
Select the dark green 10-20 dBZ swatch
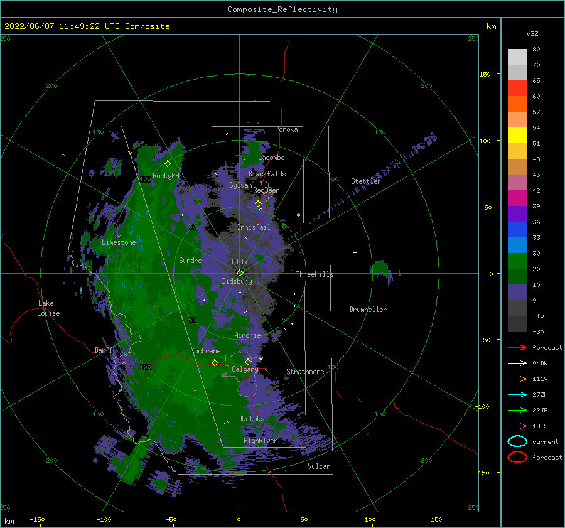tap(517, 276)
